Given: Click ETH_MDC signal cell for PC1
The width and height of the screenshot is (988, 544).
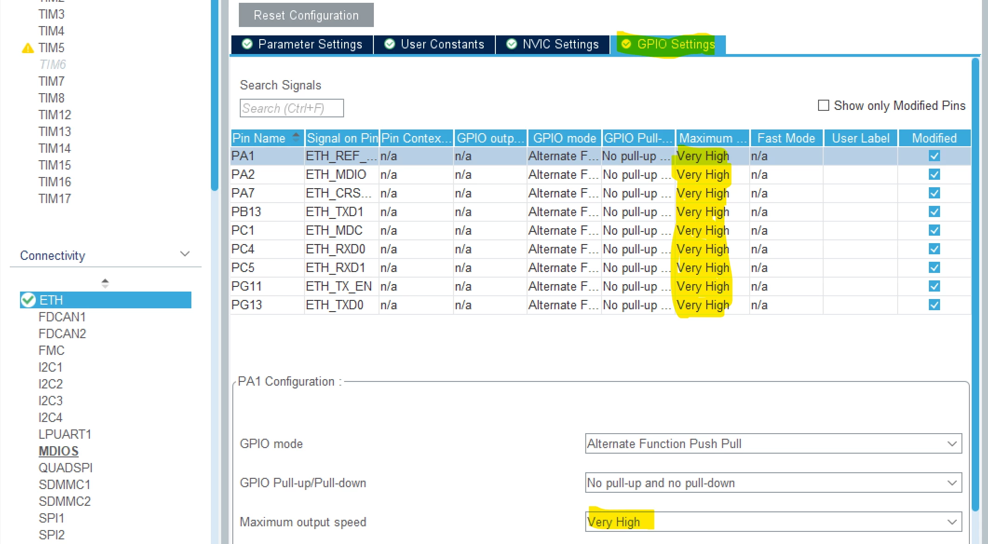Looking at the screenshot, I should (341, 231).
